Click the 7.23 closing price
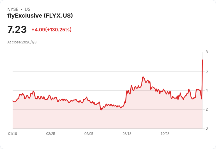The image size is (216, 149). (x=17, y=30)
